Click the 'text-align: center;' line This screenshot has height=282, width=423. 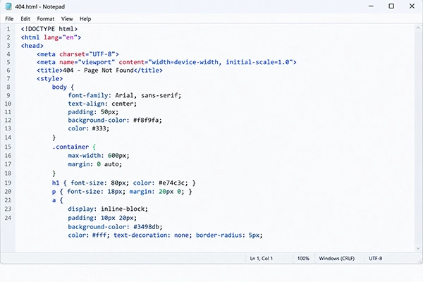[102, 104]
